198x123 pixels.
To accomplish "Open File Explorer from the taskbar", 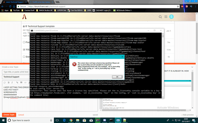I will tap(78, 120).
